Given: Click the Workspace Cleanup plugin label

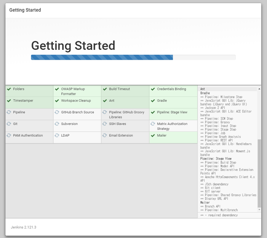Looking at the screenshot, I should click(76, 101).
